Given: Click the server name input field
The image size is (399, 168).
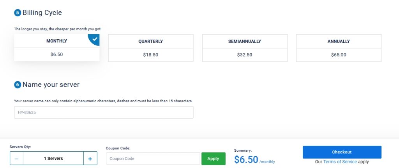Looking at the screenshot, I should click(104, 112).
